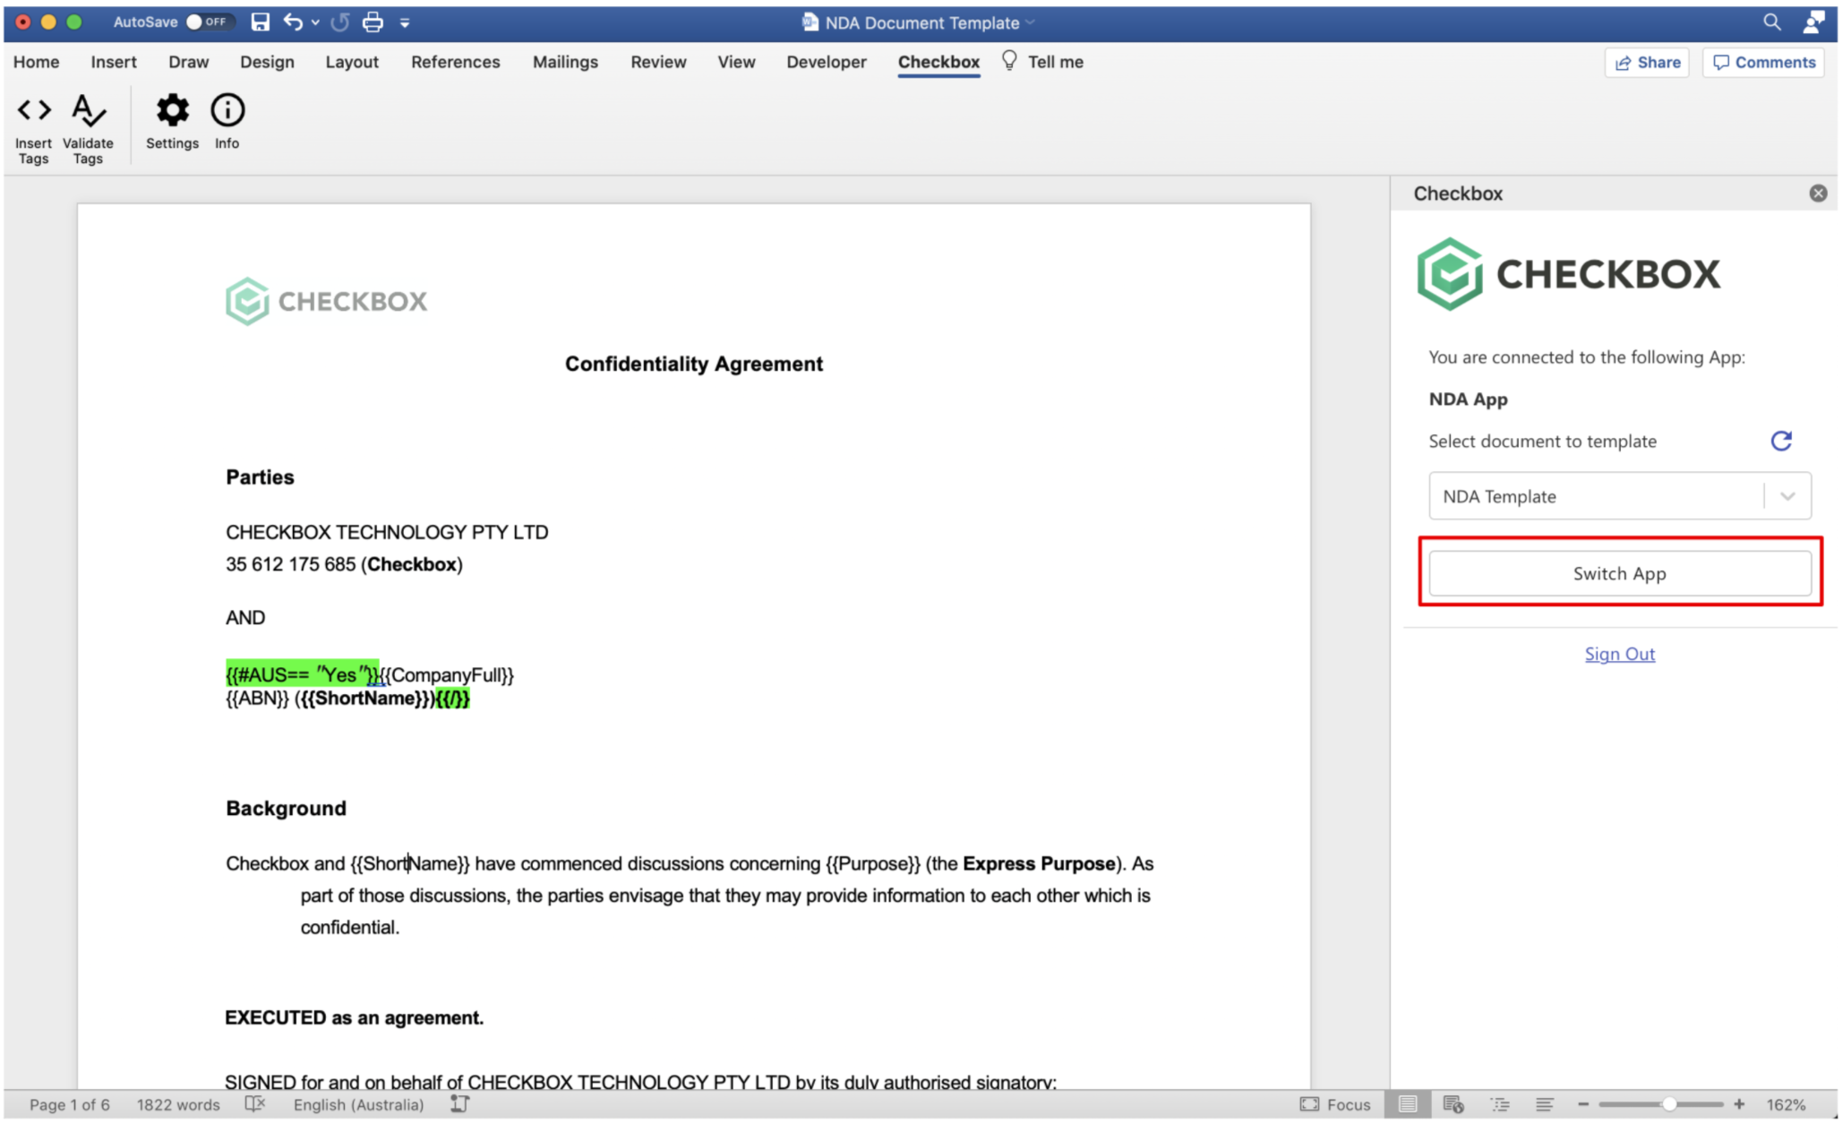Undo last action with arrow icon

[x=293, y=22]
